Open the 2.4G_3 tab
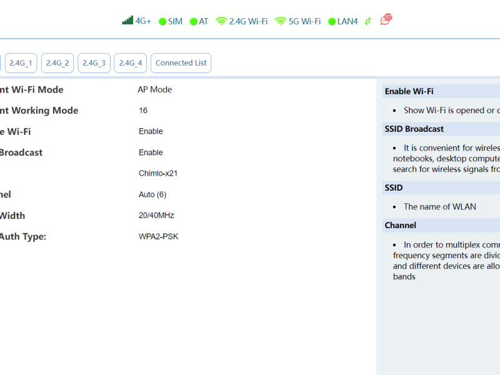Screen dimensions: 500x375 point(94,63)
